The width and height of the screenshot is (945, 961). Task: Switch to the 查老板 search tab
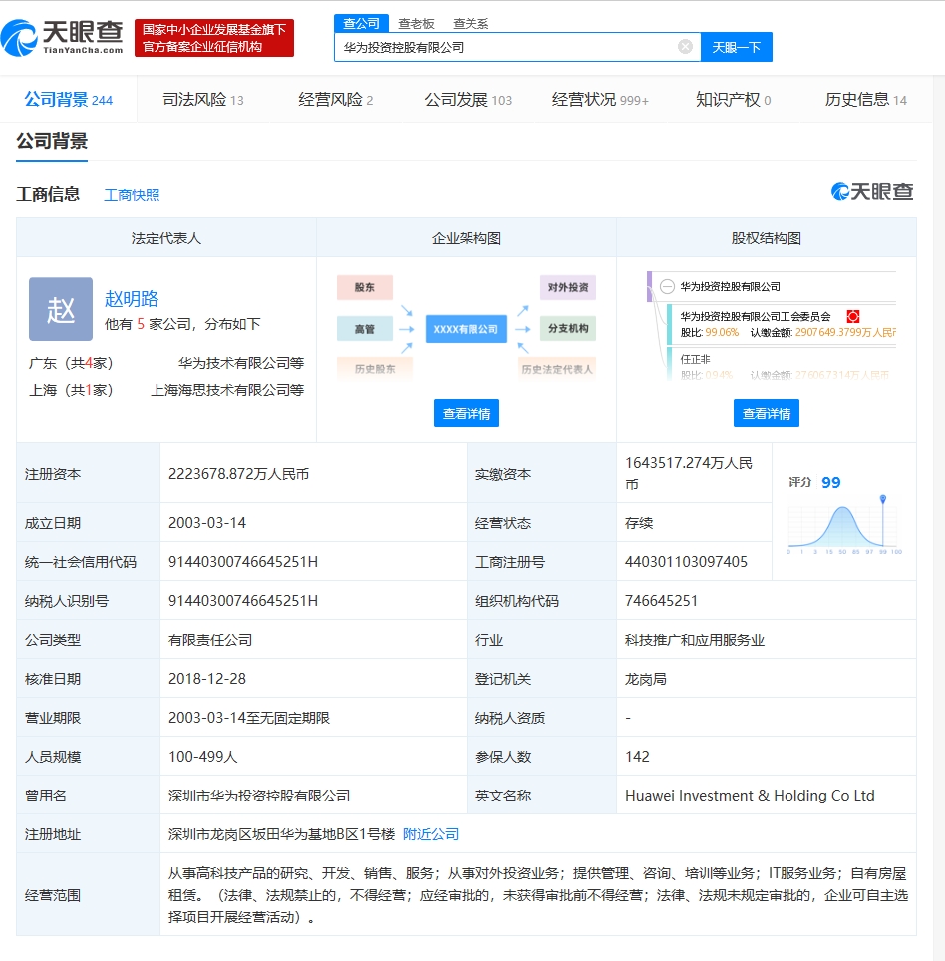(416, 23)
